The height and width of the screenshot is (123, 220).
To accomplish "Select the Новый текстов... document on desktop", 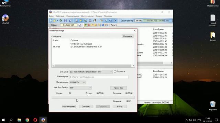I will (x=213, y=20).
